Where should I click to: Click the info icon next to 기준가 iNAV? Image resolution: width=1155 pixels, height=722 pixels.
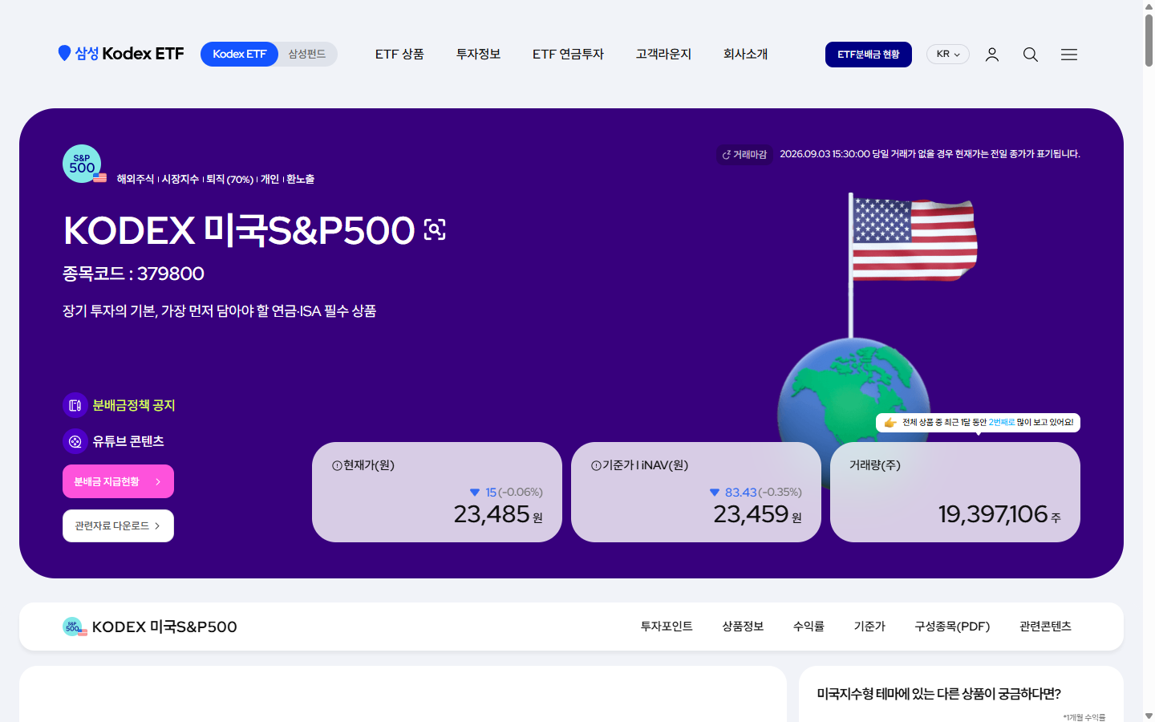coord(596,465)
